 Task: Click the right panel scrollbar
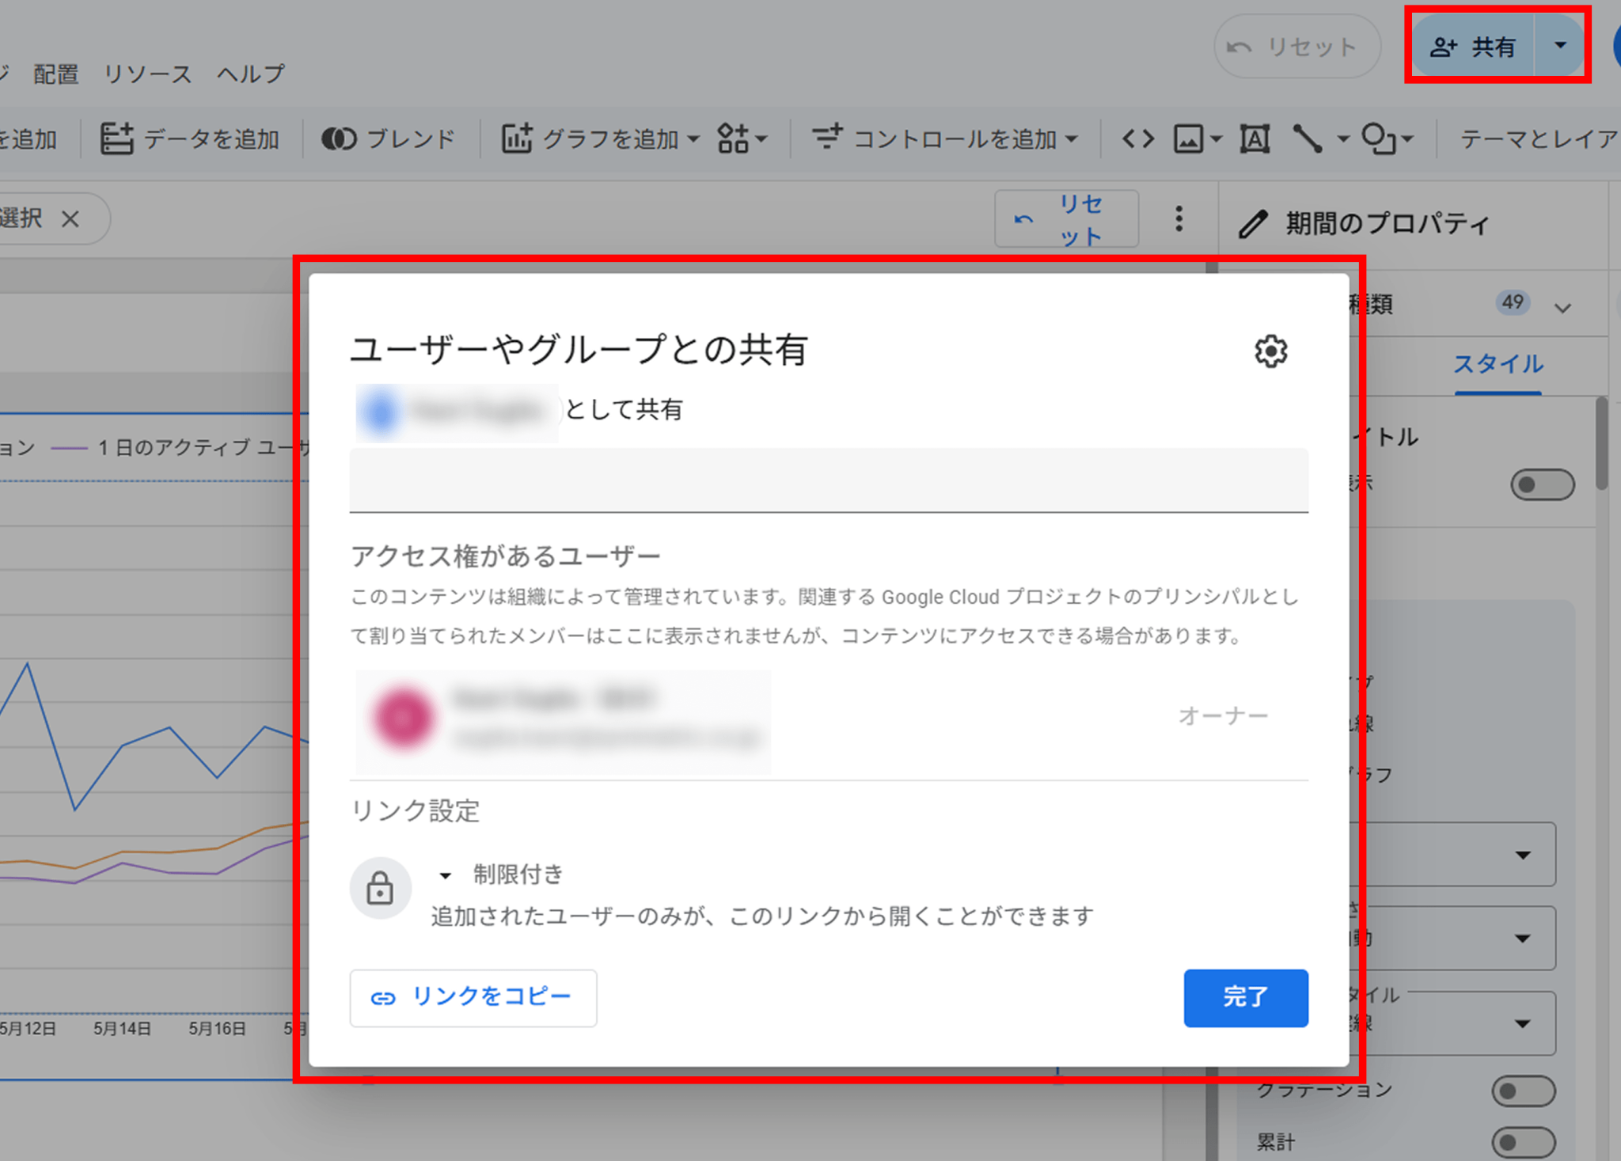[x=1601, y=443]
